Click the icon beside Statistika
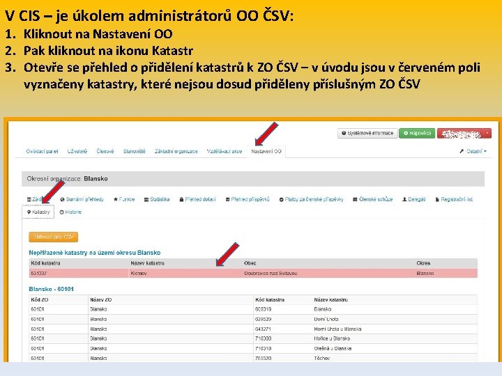502x376 pixels. pos(146,199)
